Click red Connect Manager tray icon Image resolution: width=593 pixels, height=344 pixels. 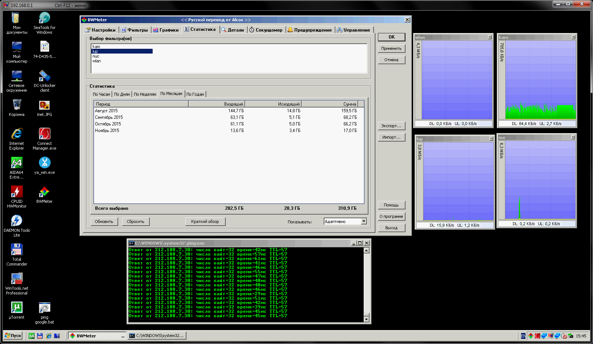click(x=538, y=336)
